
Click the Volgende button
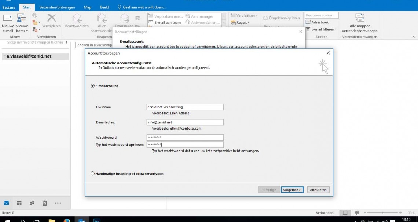pyautogui.click(x=292, y=190)
